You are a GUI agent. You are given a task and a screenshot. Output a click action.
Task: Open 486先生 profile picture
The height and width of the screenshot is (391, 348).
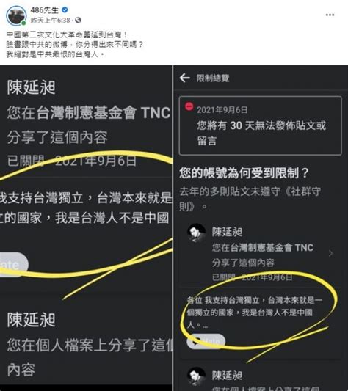[x=16, y=15]
